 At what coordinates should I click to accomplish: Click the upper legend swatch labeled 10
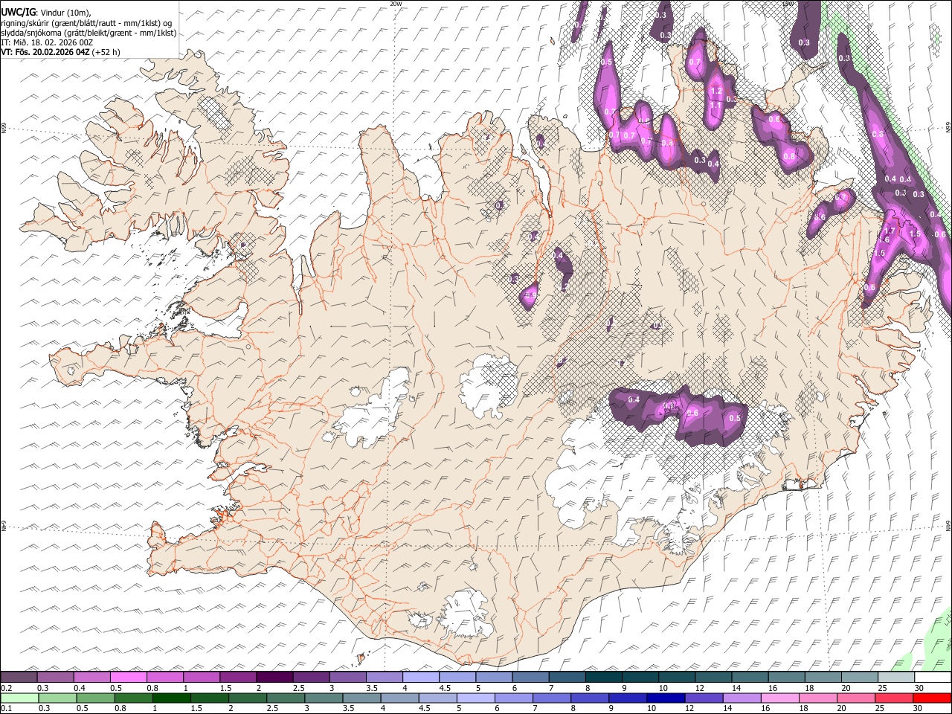pyautogui.click(x=676, y=677)
